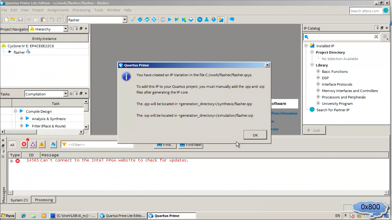The image size is (392, 220).
Task: Open the Hierarchy view dropdown
Action: 65,29
